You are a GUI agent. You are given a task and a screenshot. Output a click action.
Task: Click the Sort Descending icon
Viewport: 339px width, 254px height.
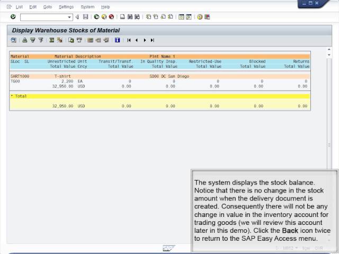(x=33, y=40)
